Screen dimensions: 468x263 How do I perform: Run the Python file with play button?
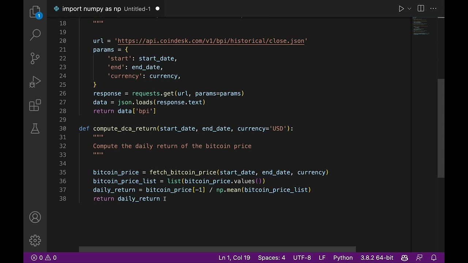point(401,8)
